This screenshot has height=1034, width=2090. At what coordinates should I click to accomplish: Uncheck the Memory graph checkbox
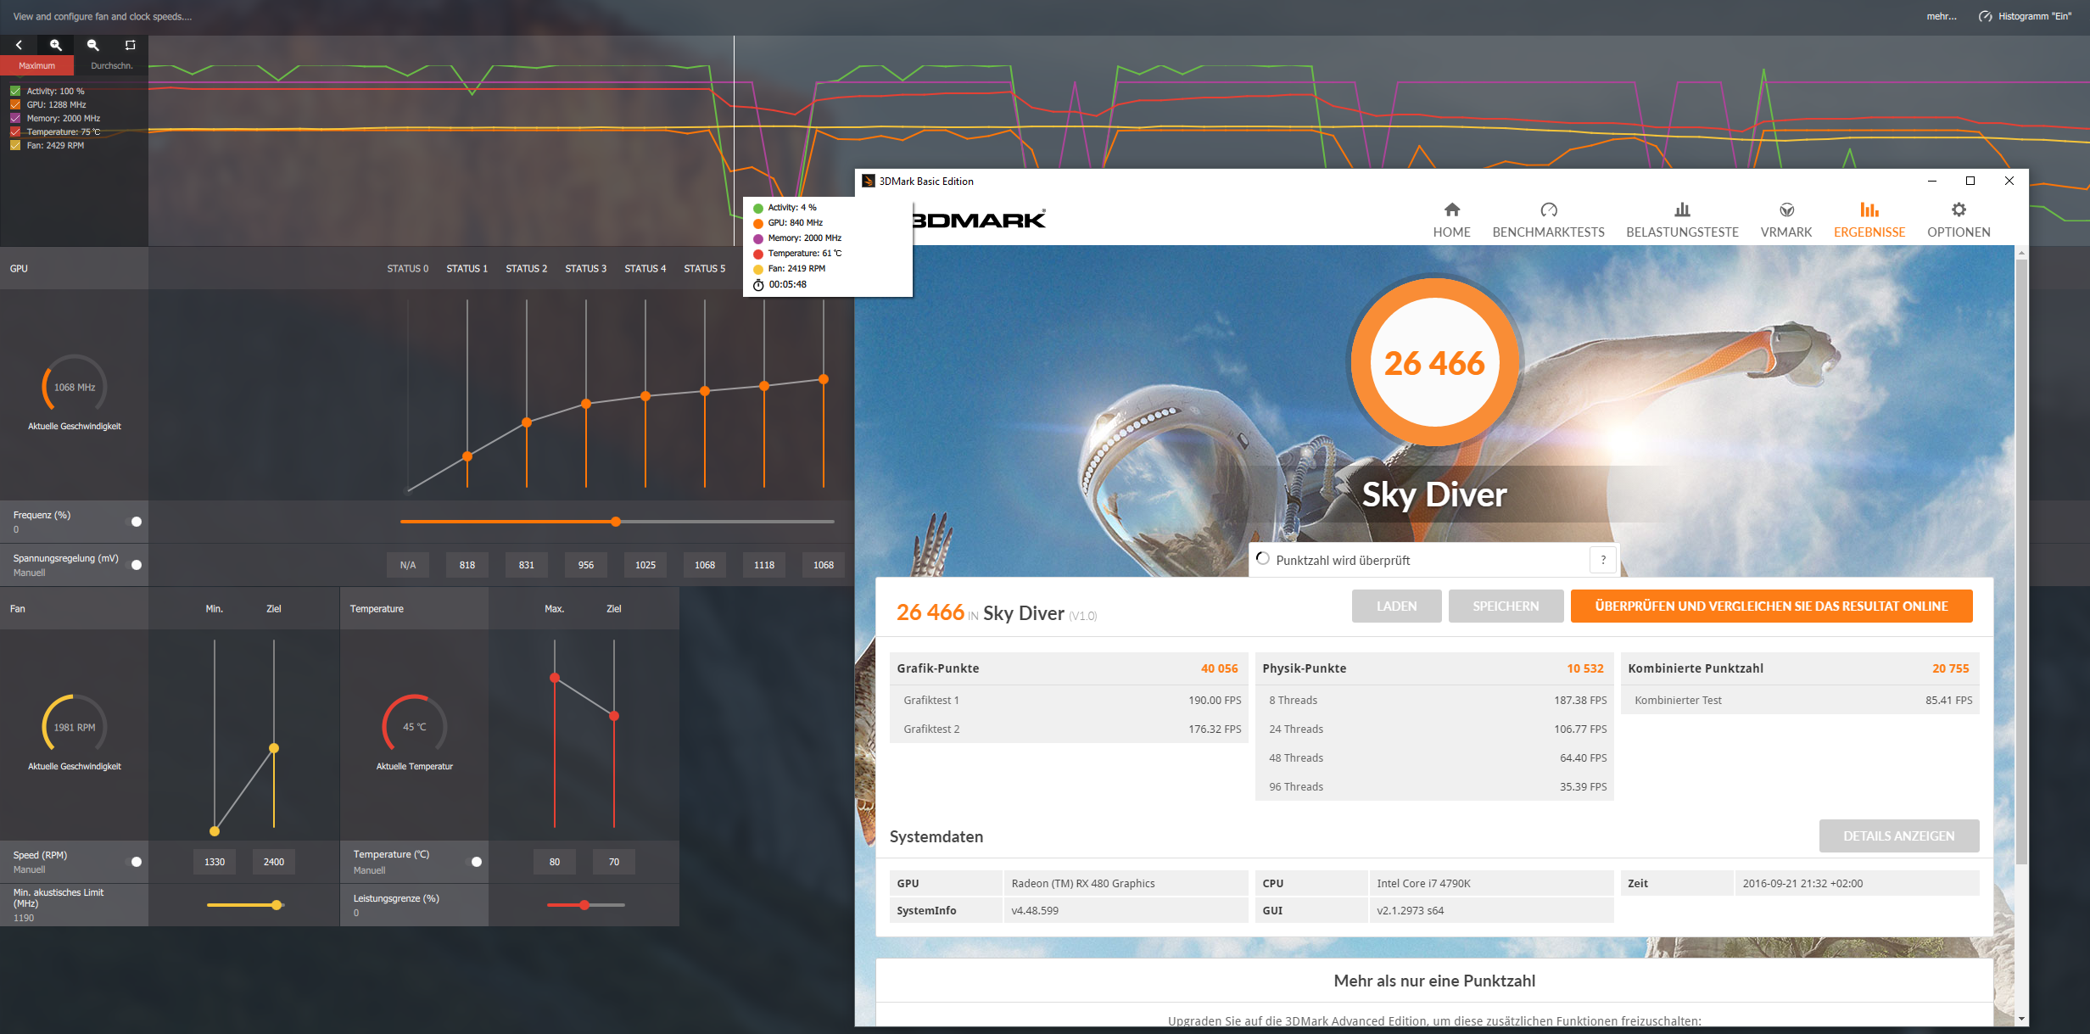coord(15,118)
